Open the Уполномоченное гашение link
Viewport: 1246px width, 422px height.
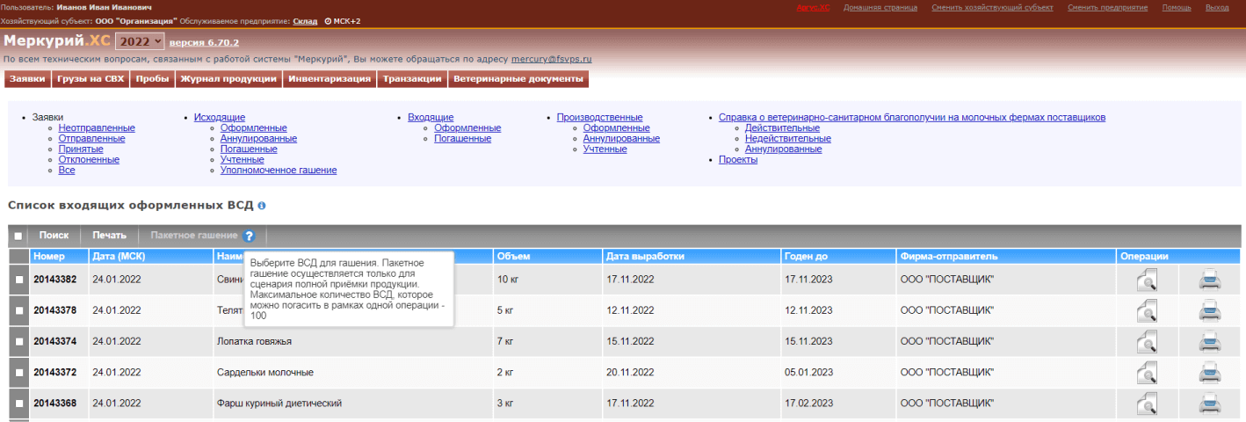pyautogui.click(x=279, y=171)
